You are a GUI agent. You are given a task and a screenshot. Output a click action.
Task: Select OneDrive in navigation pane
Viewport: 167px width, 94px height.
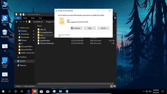point(23,57)
